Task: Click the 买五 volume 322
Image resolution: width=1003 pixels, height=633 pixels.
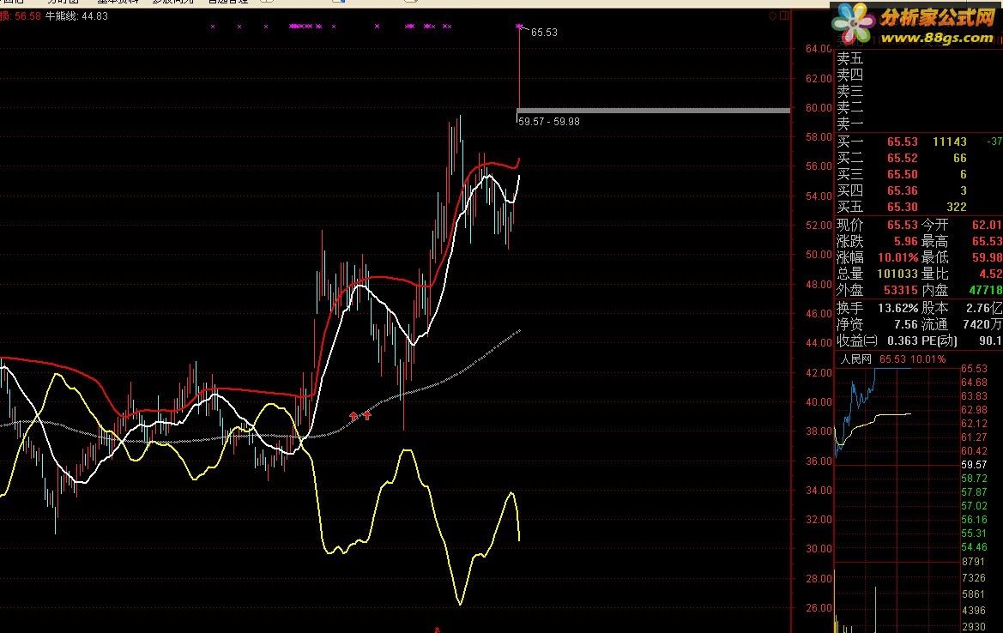Action: [957, 207]
